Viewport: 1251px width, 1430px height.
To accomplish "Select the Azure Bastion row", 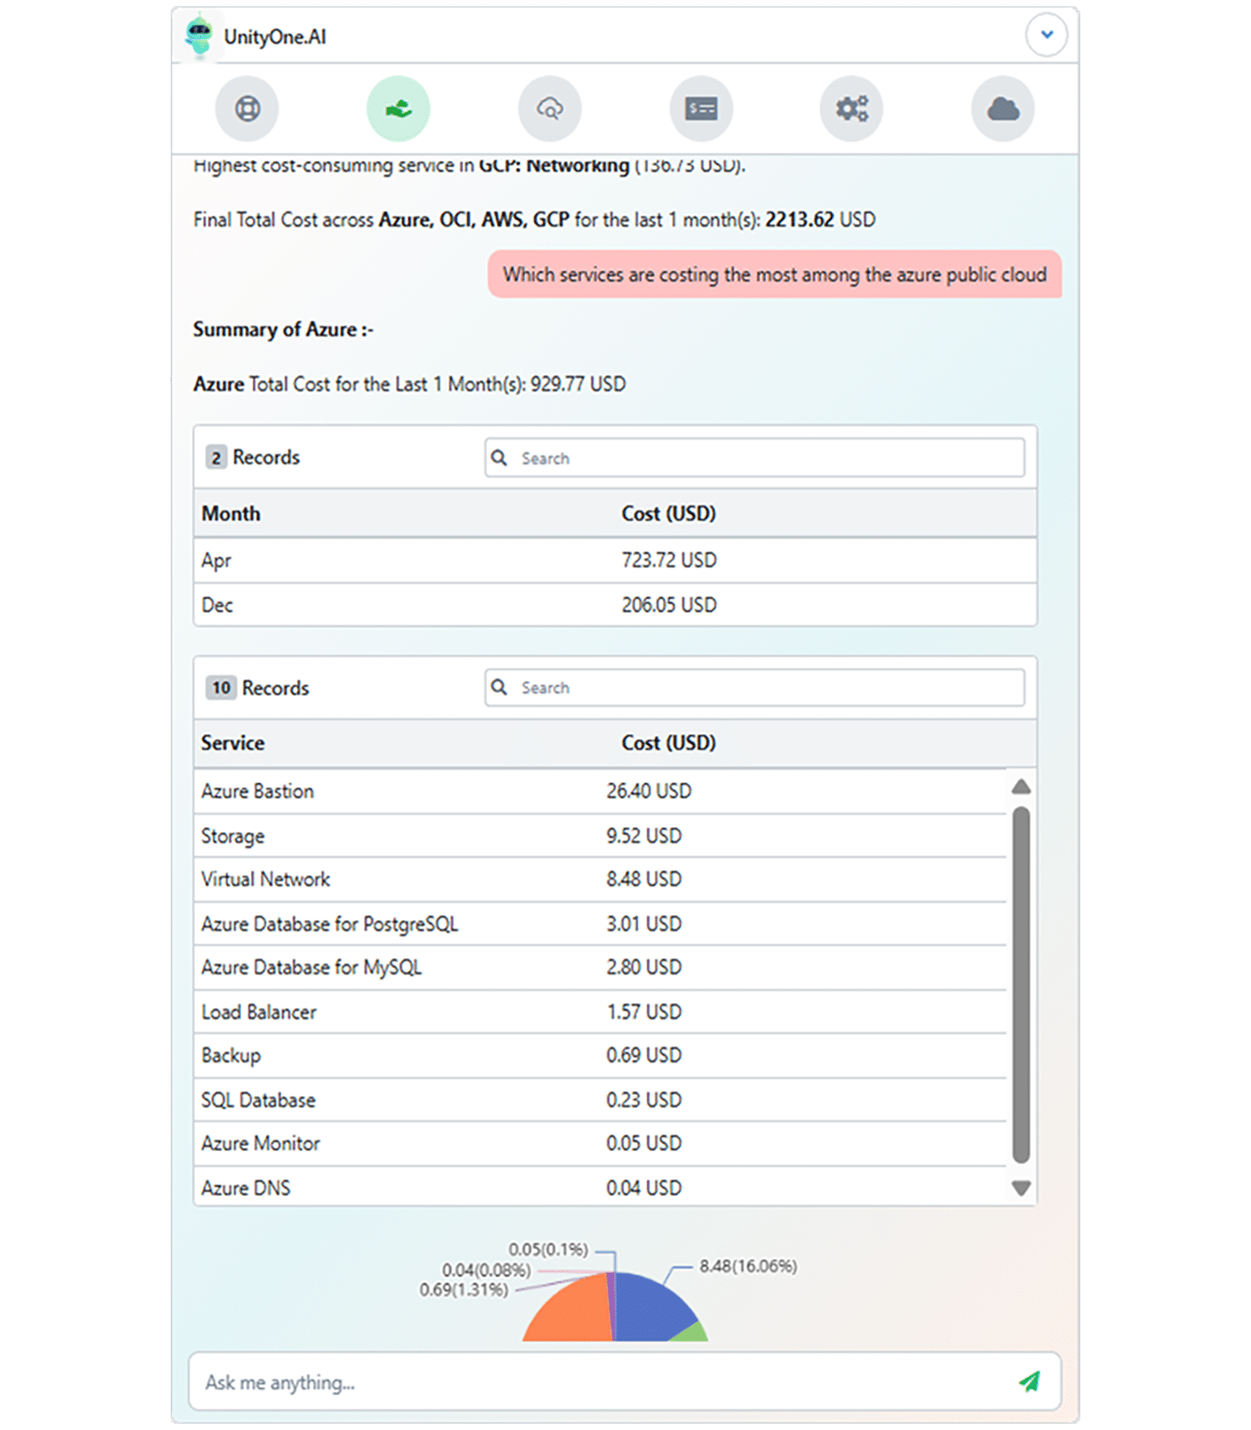I will point(599,791).
